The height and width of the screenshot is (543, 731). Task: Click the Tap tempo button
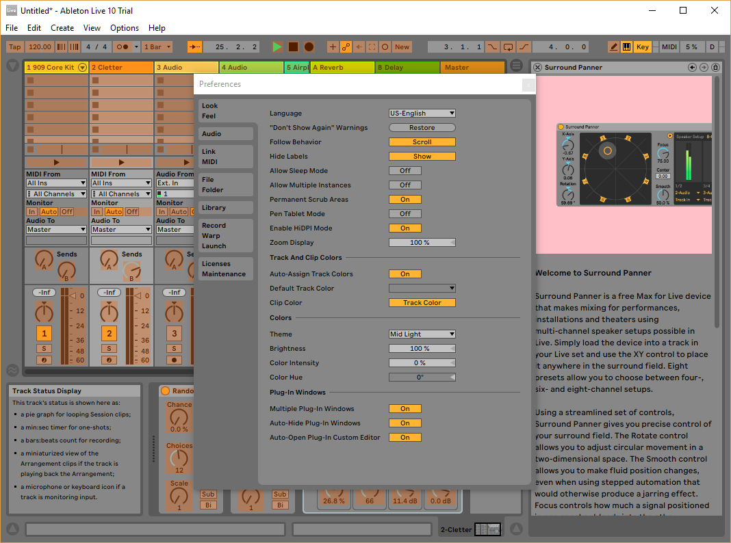tap(15, 47)
